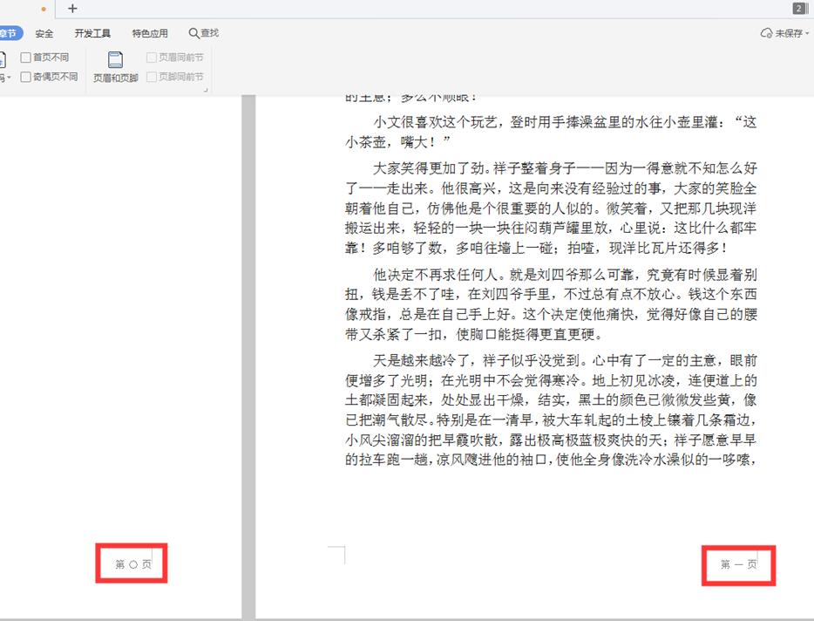The image size is (814, 621).
Task: Click the tab list counter showing 2
Action: click(x=798, y=8)
